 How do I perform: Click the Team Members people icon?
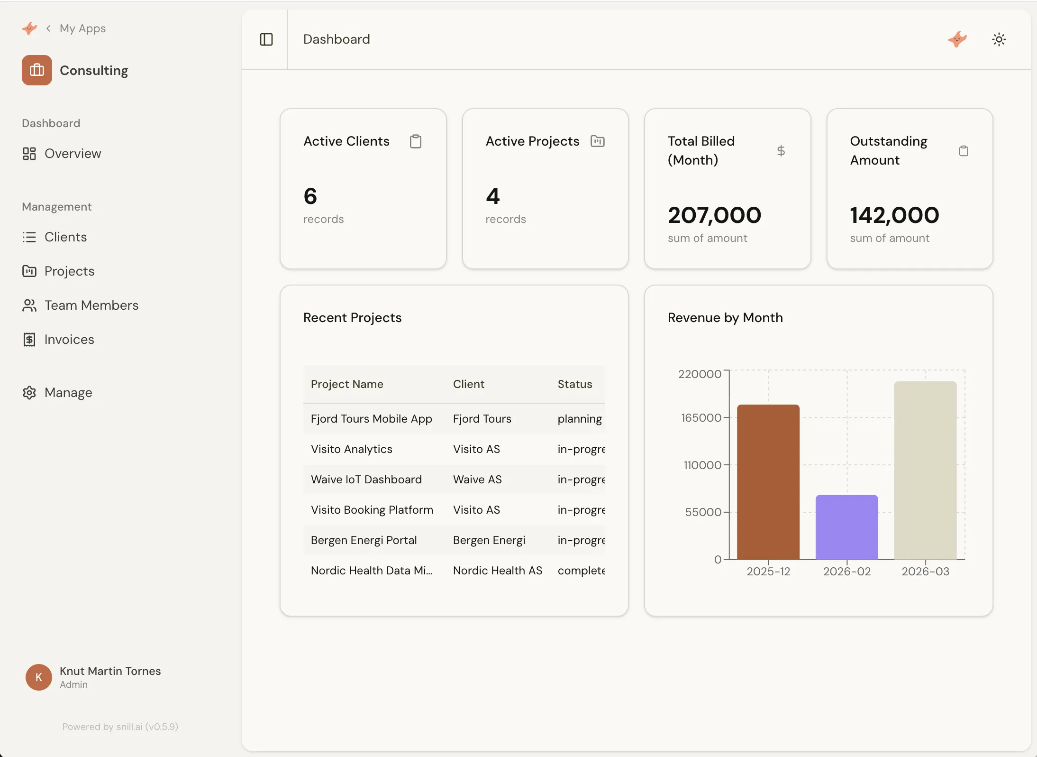coord(29,305)
